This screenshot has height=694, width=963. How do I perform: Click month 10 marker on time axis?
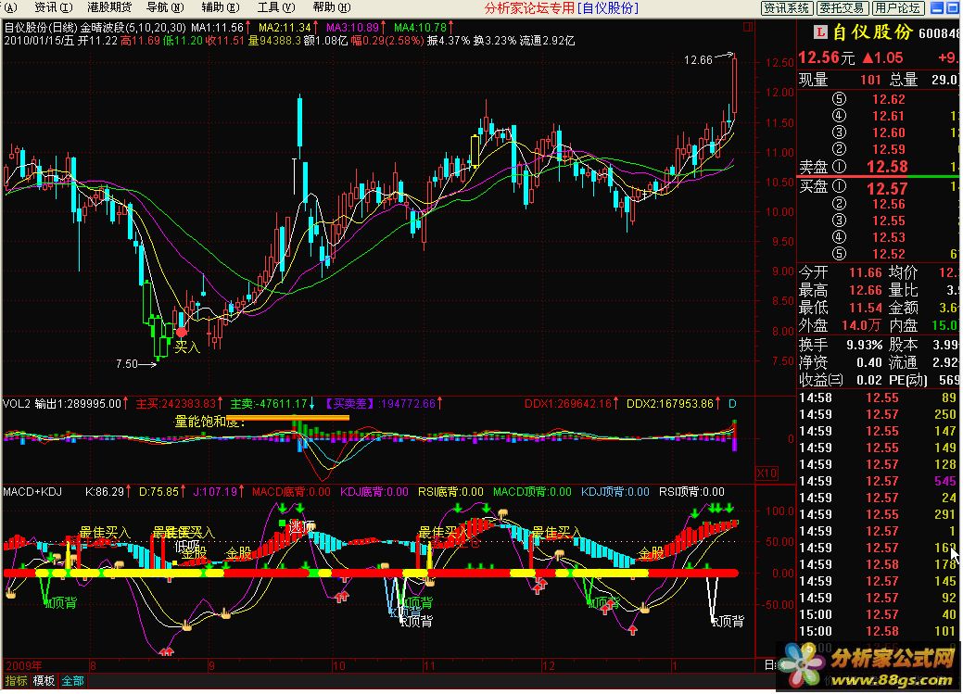click(338, 666)
